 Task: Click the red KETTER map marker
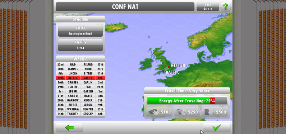169,67
